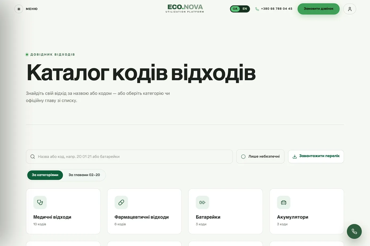Click the phone icon beside +380 number
The height and width of the screenshot is (246, 370).
click(257, 9)
